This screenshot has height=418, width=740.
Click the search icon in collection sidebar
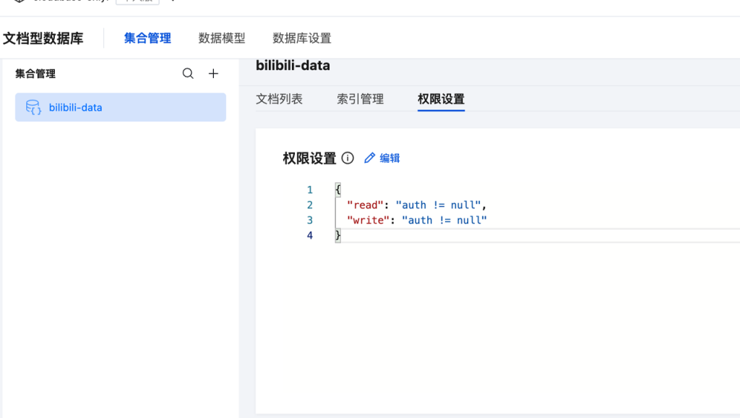tap(188, 74)
